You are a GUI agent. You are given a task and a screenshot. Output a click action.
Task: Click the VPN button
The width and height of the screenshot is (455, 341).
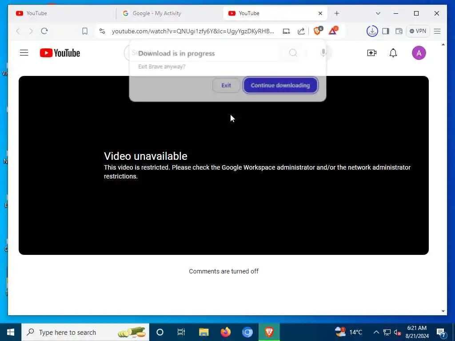coord(418,31)
